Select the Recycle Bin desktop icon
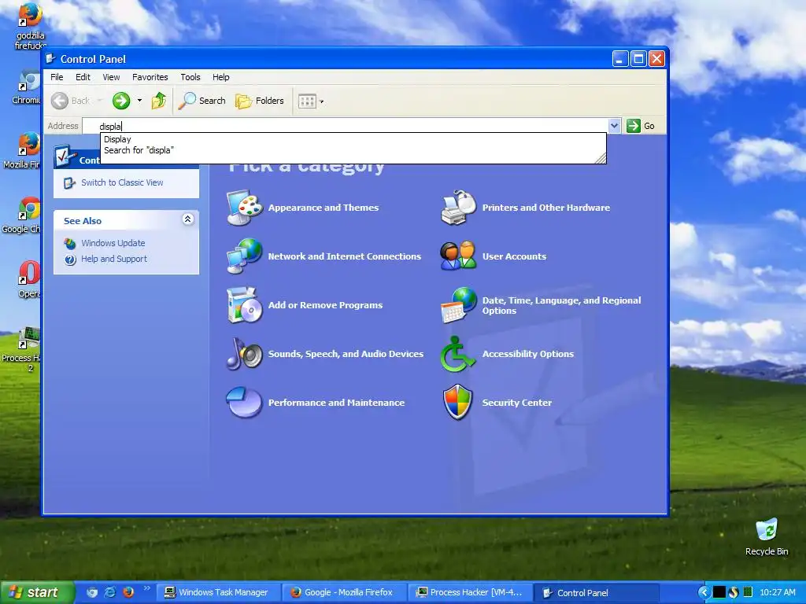This screenshot has width=806, height=604. click(767, 536)
